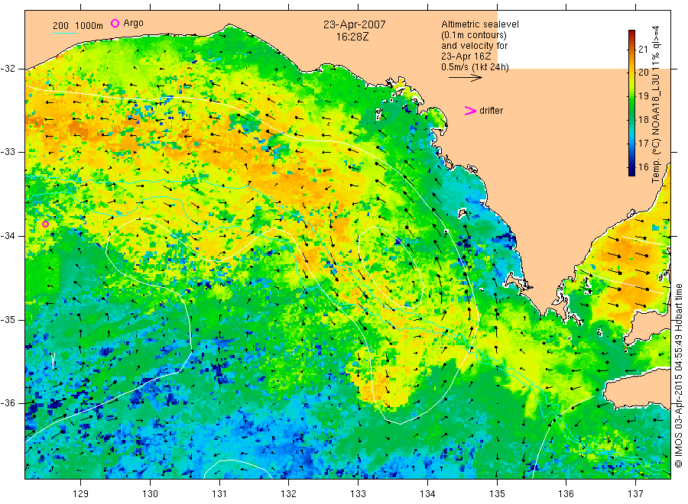
Task: Click the -32 latitude axis label
Action: [8, 69]
